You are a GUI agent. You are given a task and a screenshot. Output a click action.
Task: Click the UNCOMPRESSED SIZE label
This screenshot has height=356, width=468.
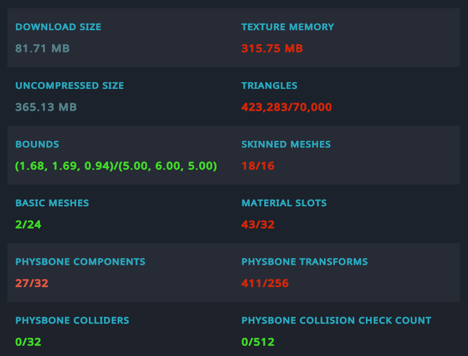[x=70, y=86]
